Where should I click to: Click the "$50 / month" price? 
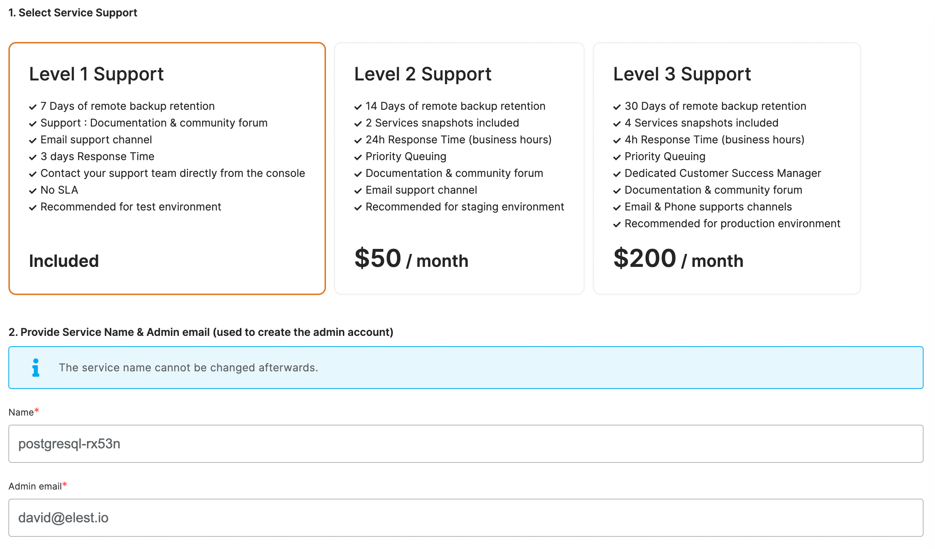(x=411, y=259)
